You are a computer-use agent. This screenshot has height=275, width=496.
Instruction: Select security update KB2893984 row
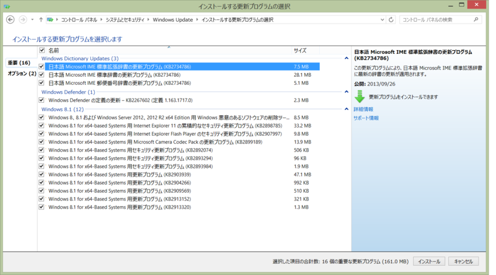click(x=179, y=166)
